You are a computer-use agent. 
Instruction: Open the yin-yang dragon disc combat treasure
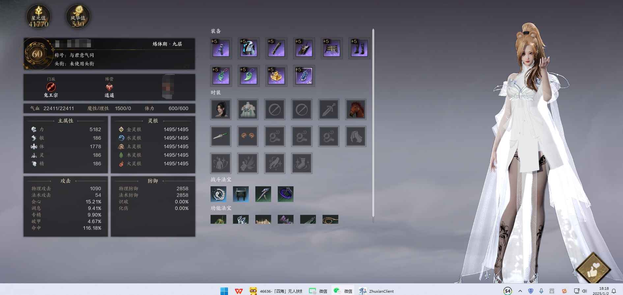tap(218, 194)
